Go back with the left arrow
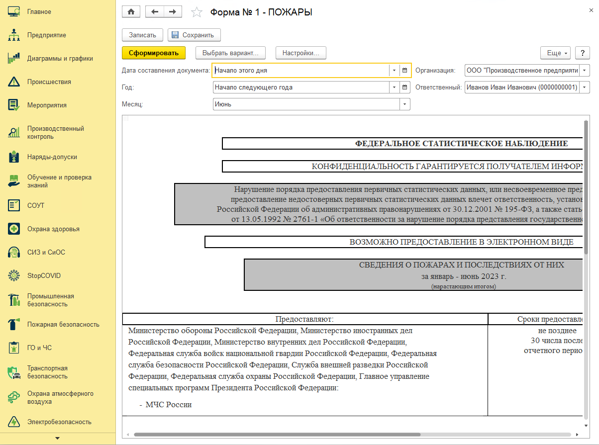Image resolution: width=599 pixels, height=445 pixels. [154, 11]
